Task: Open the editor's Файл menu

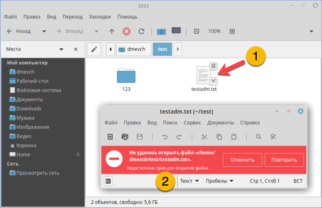Action: point(111,123)
